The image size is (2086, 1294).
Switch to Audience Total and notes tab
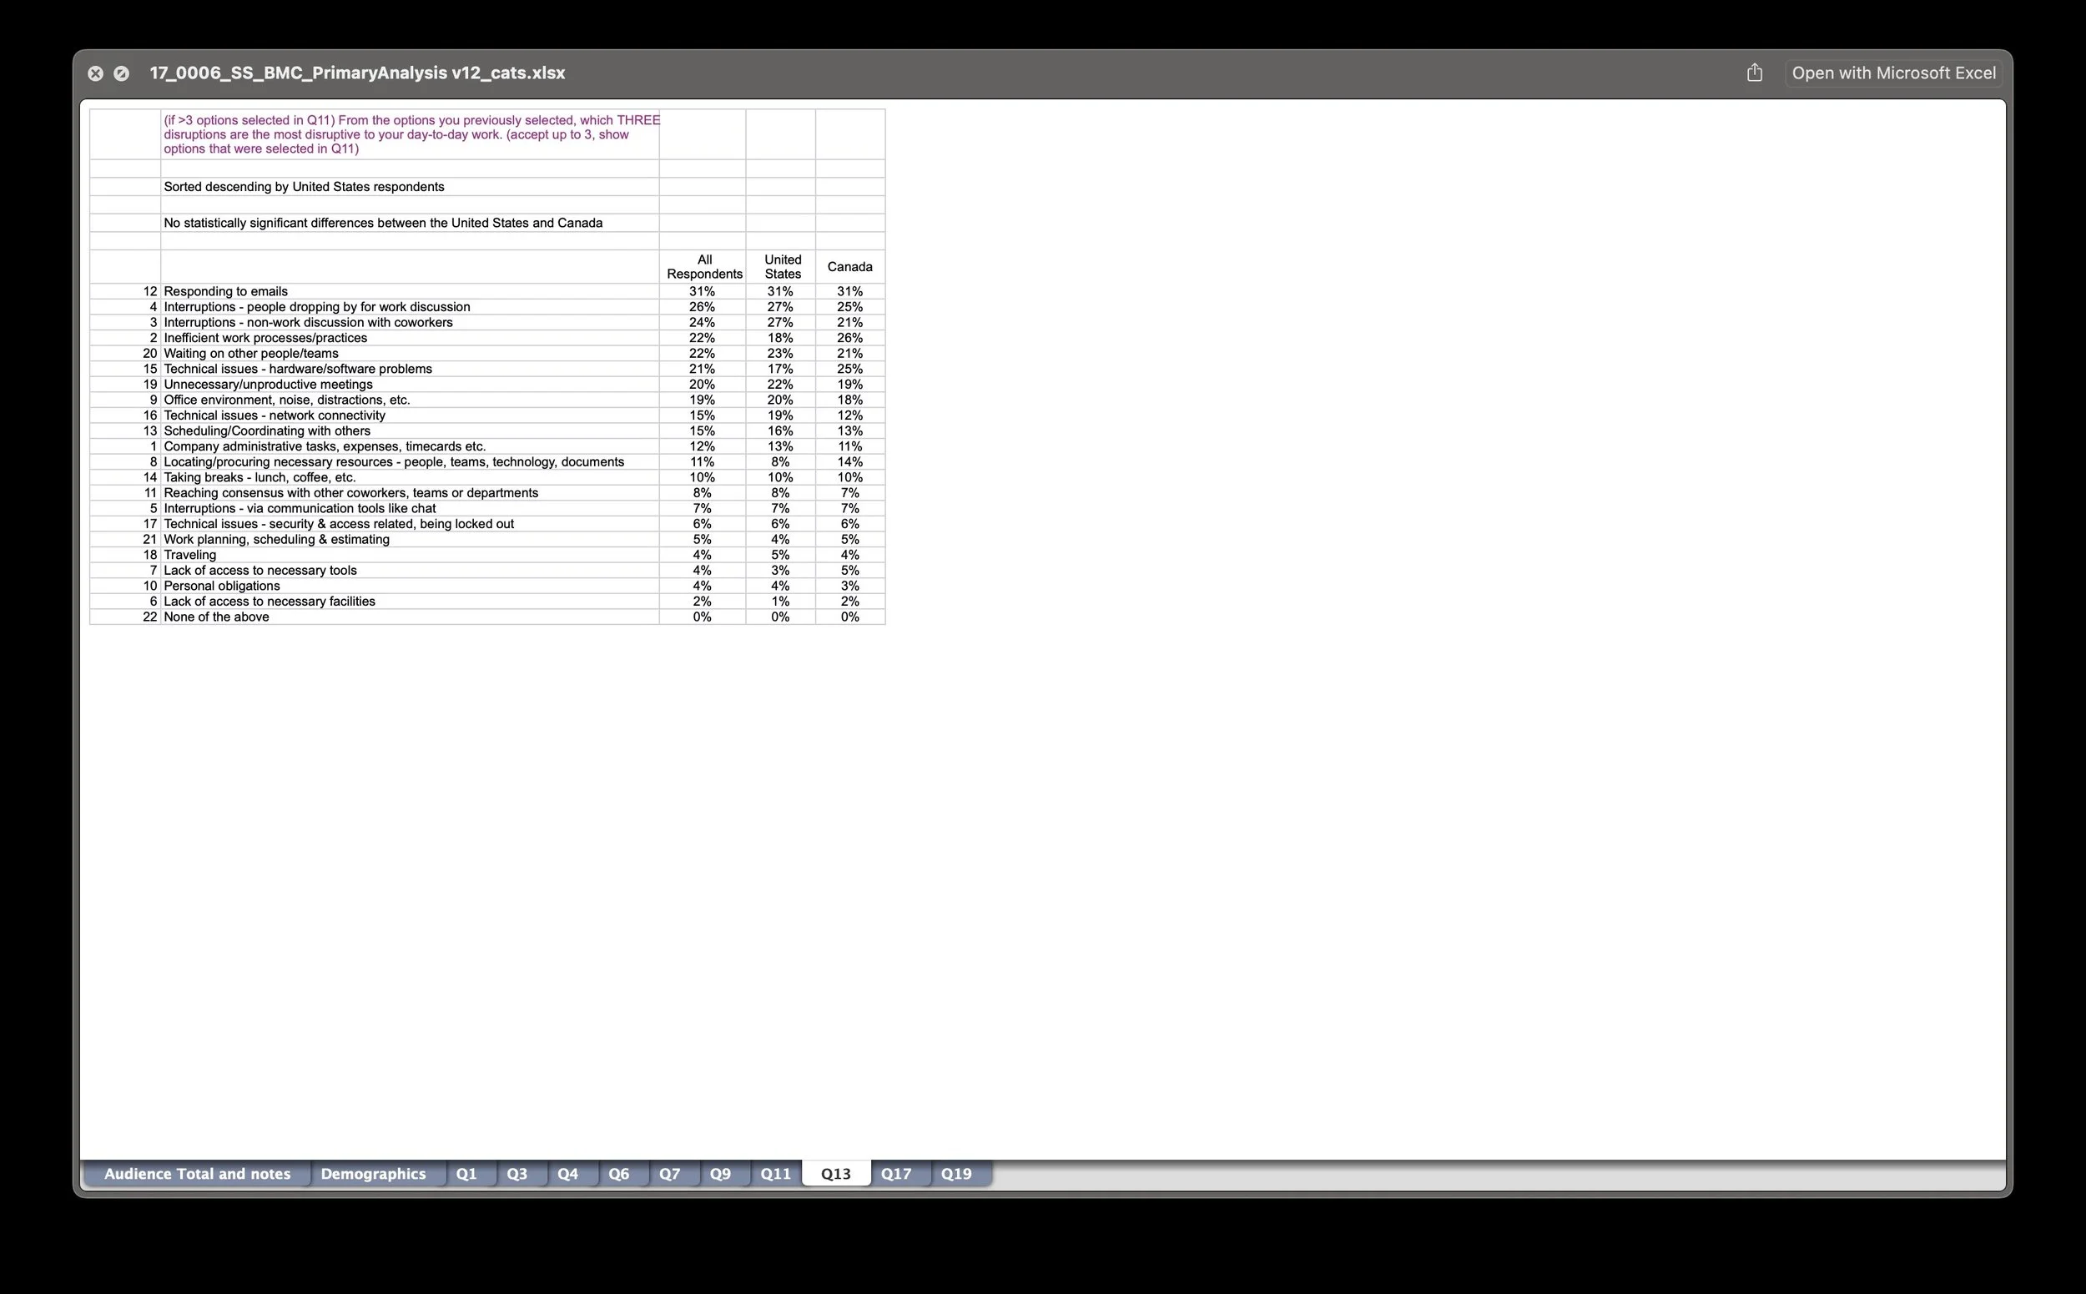coord(197,1173)
